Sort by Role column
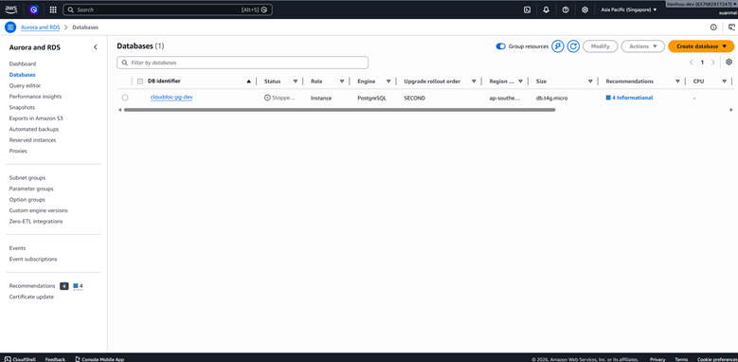The height and width of the screenshot is (362, 738). click(342, 81)
